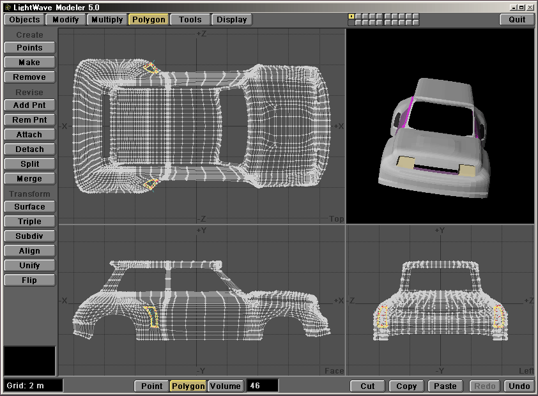This screenshot has height=396, width=538.
Task: Switch to Volume selection mode
Action: 226,386
